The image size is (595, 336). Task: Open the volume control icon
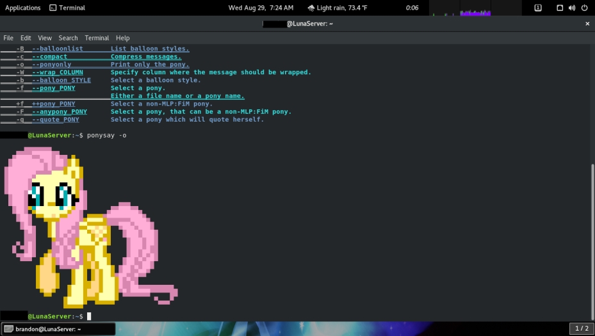[571, 8]
